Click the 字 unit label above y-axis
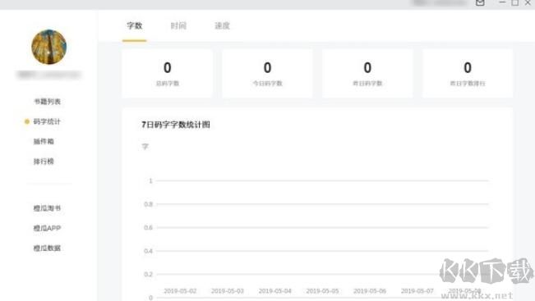The image size is (535, 301). [145, 147]
